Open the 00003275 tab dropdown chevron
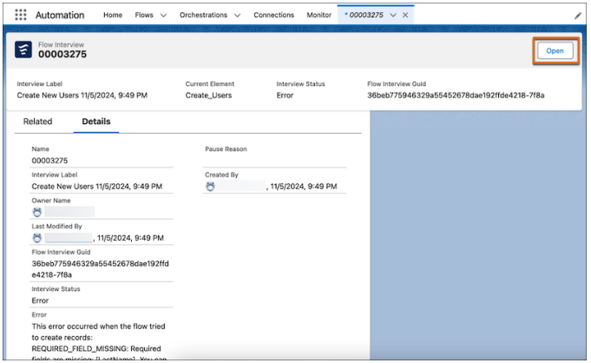This screenshot has width=591, height=363. pyautogui.click(x=393, y=16)
